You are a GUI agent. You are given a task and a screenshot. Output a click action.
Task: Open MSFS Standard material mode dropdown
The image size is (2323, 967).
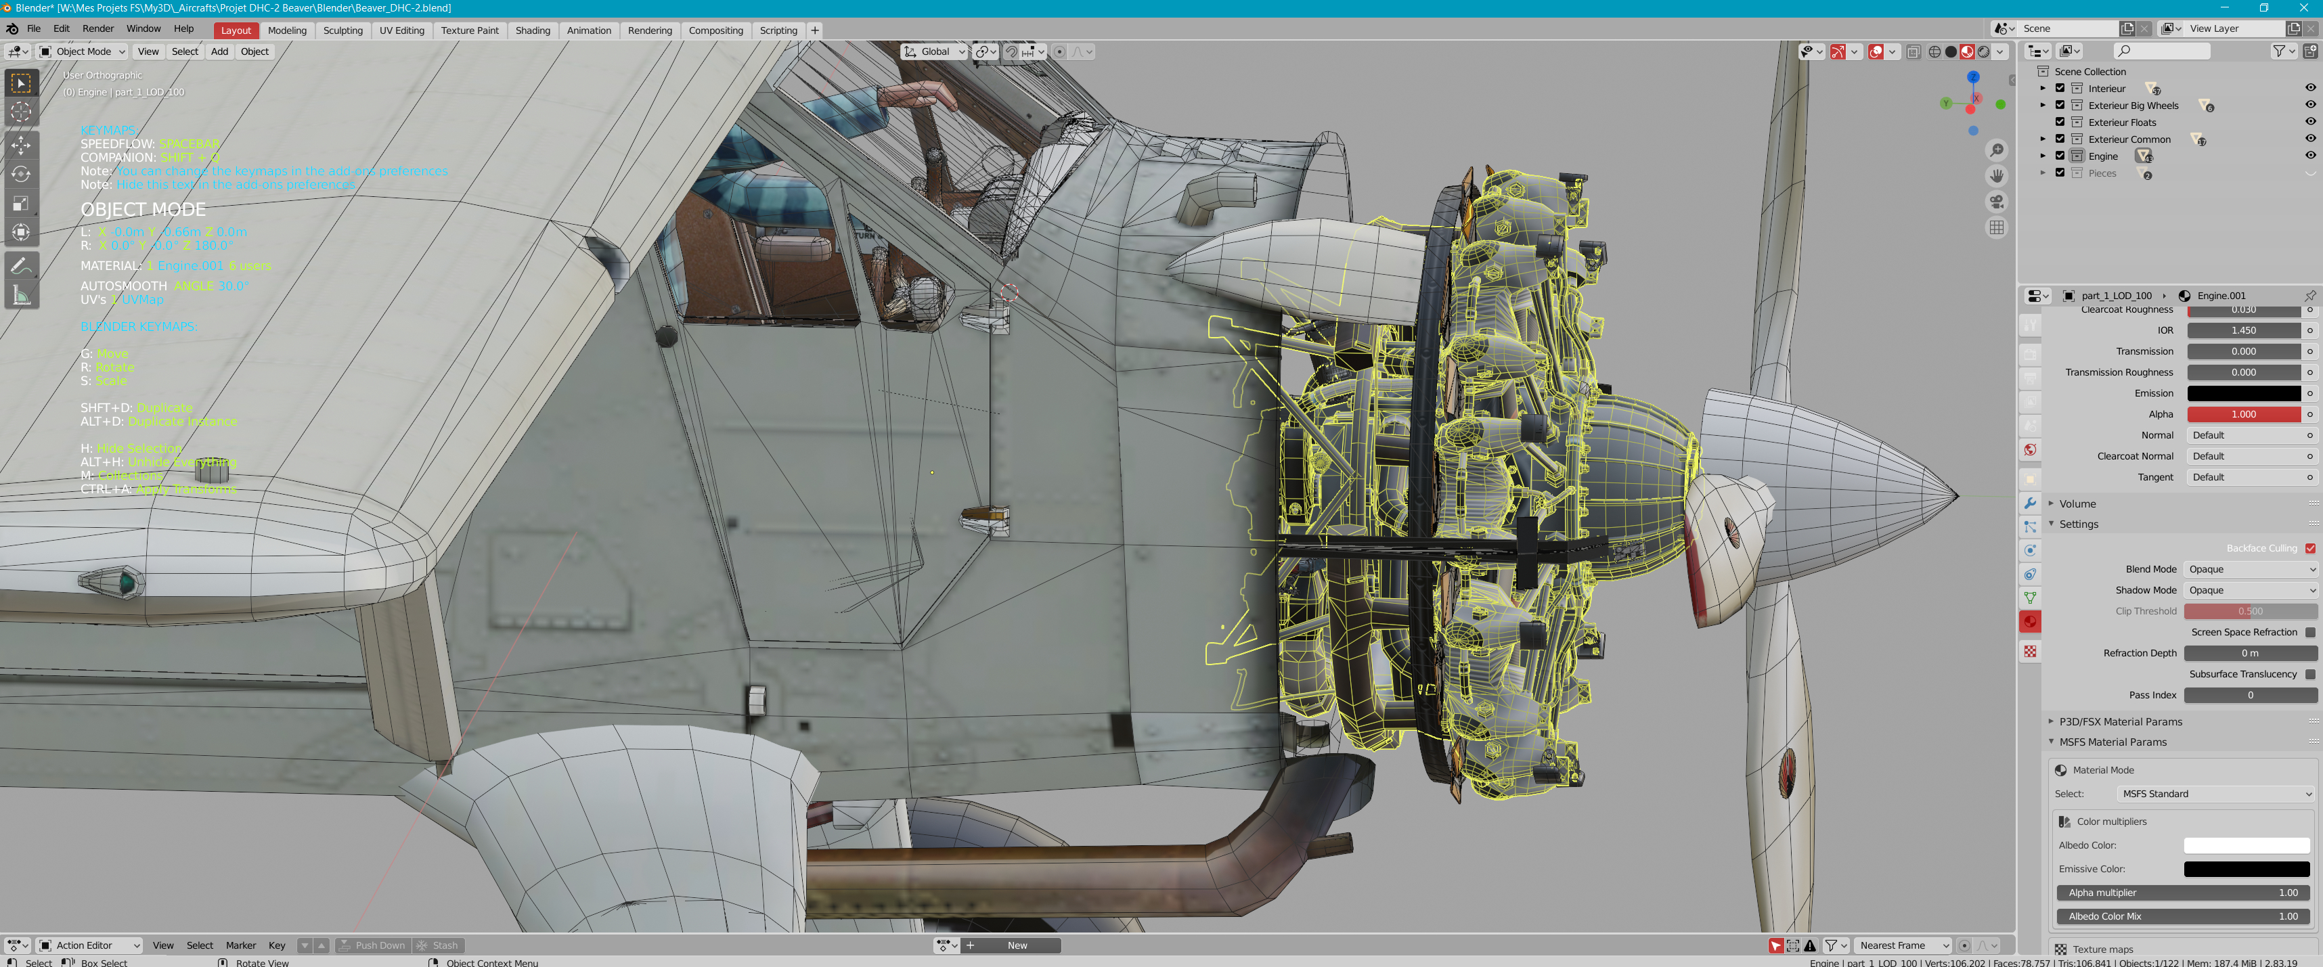[x=2215, y=794]
